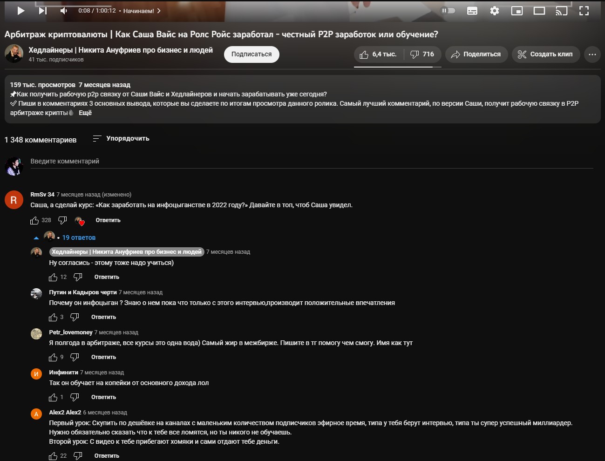Open Путин и Кадыров черти profile
This screenshot has width=605, height=461.
pyautogui.click(x=83, y=292)
